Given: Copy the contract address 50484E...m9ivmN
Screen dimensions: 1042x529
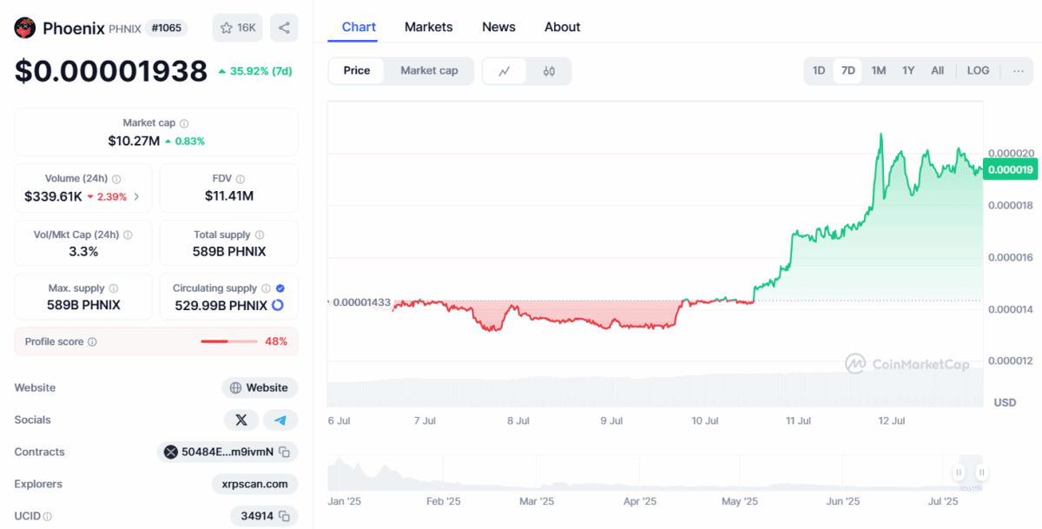Looking at the screenshot, I should click(x=284, y=452).
